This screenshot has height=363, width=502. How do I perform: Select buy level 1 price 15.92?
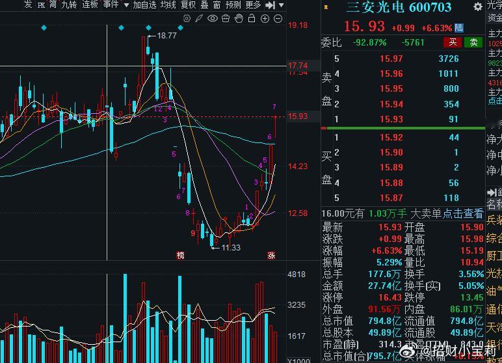391,137
